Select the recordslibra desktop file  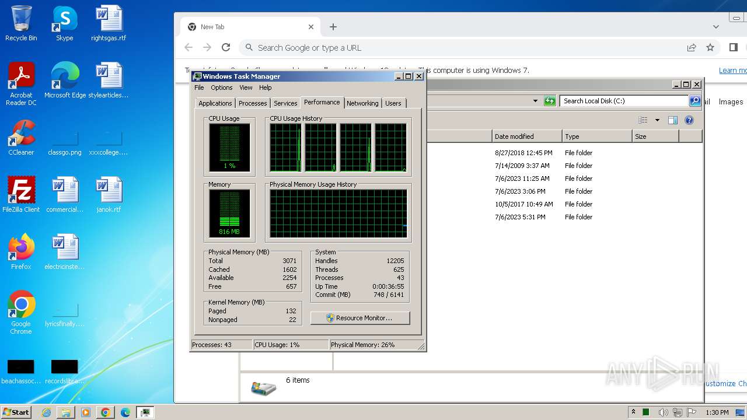tap(65, 372)
